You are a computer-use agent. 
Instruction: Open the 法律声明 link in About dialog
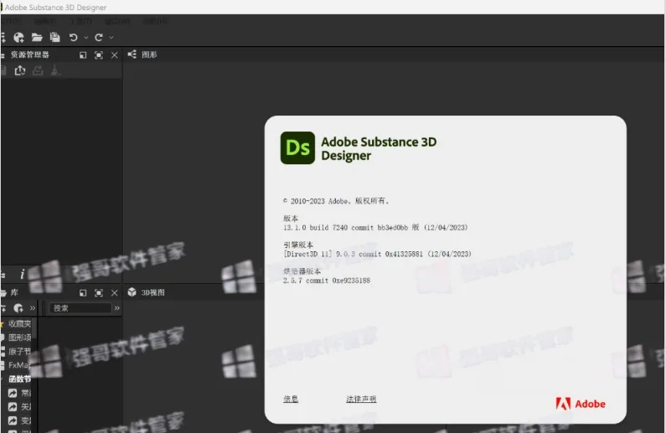361,399
